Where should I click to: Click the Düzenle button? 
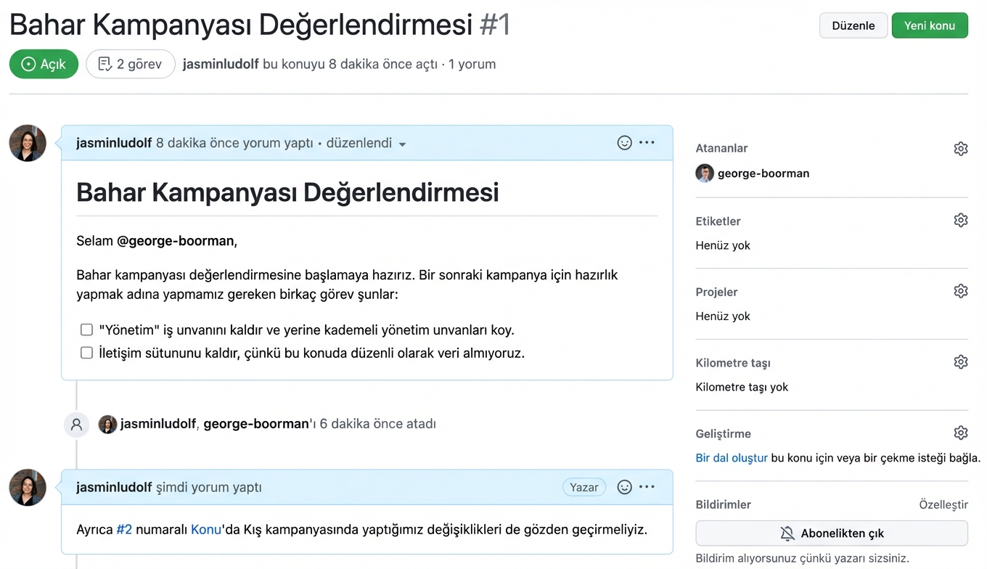pyautogui.click(x=853, y=25)
